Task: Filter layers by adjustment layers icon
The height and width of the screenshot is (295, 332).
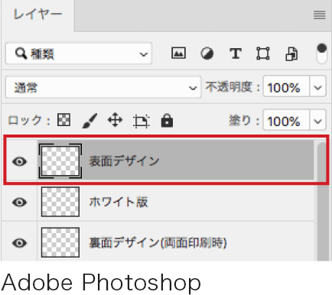Action: click(x=207, y=53)
